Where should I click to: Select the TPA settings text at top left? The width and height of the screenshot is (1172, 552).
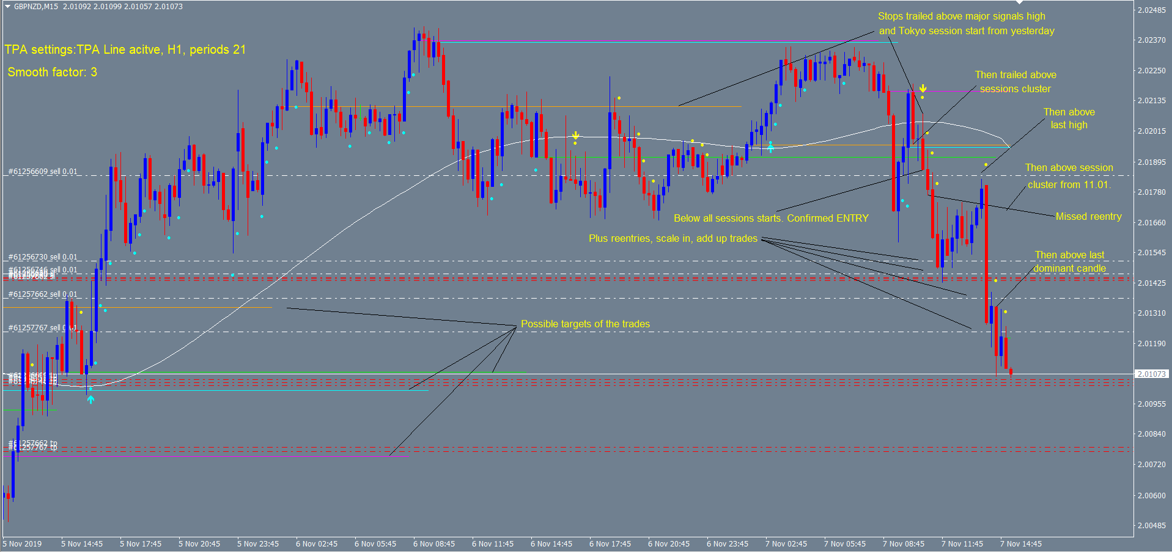[x=125, y=49]
